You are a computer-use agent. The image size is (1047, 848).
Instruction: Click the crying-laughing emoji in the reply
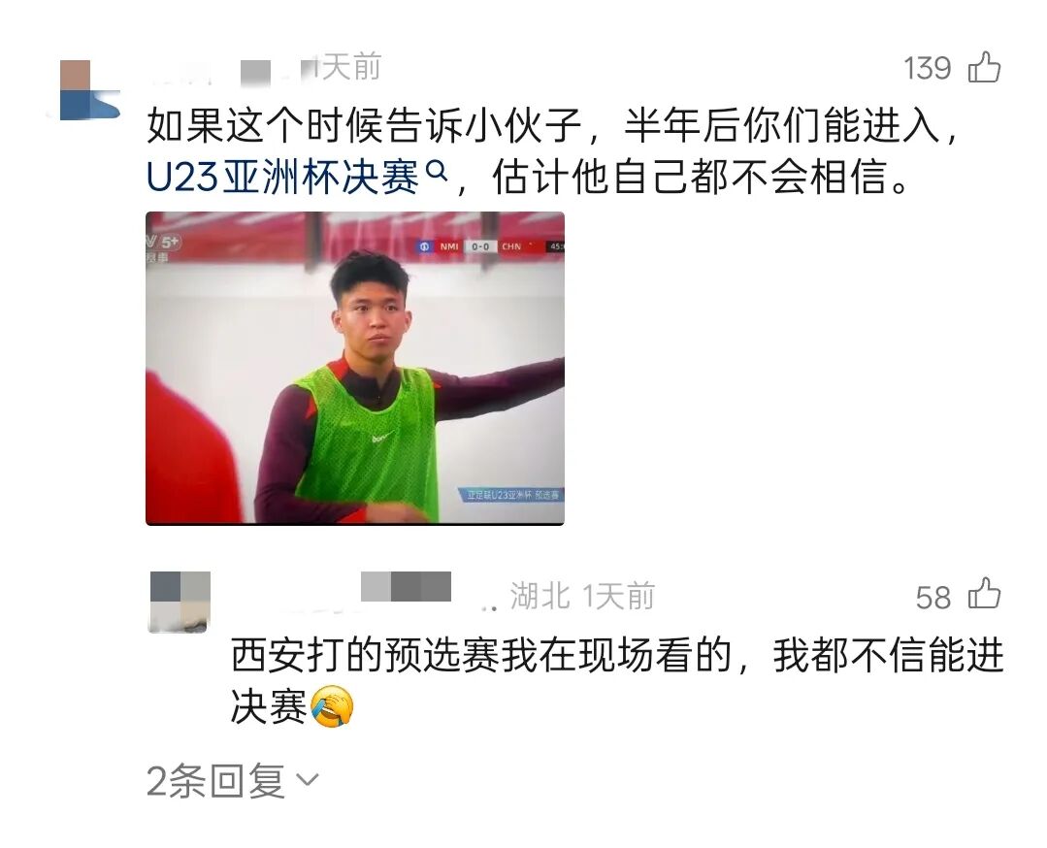[x=331, y=706]
